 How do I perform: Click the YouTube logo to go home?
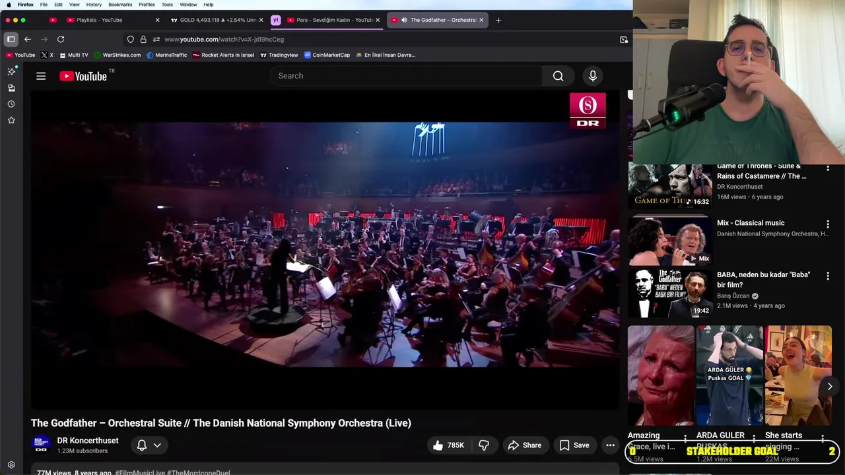[x=83, y=77]
